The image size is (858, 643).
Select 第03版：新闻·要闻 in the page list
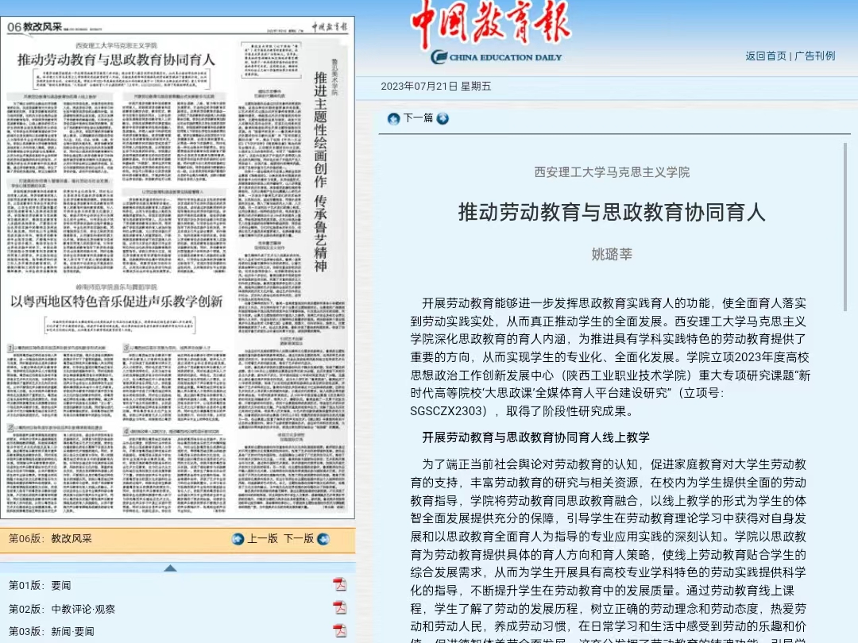pos(51,632)
